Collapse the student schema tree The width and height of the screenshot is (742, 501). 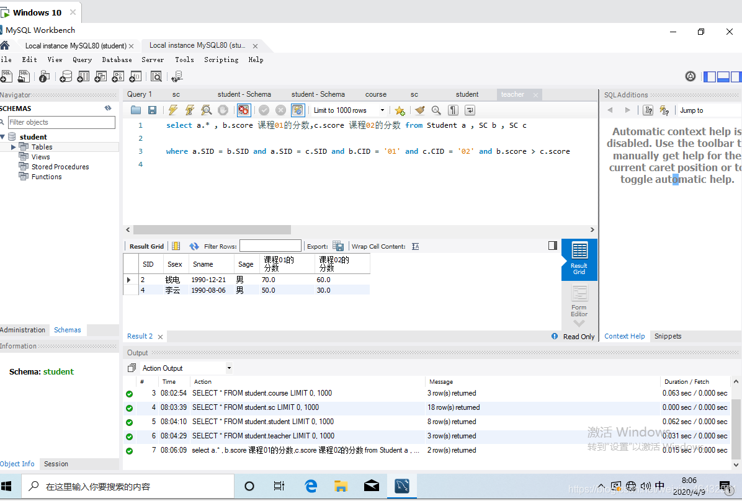tap(3, 137)
